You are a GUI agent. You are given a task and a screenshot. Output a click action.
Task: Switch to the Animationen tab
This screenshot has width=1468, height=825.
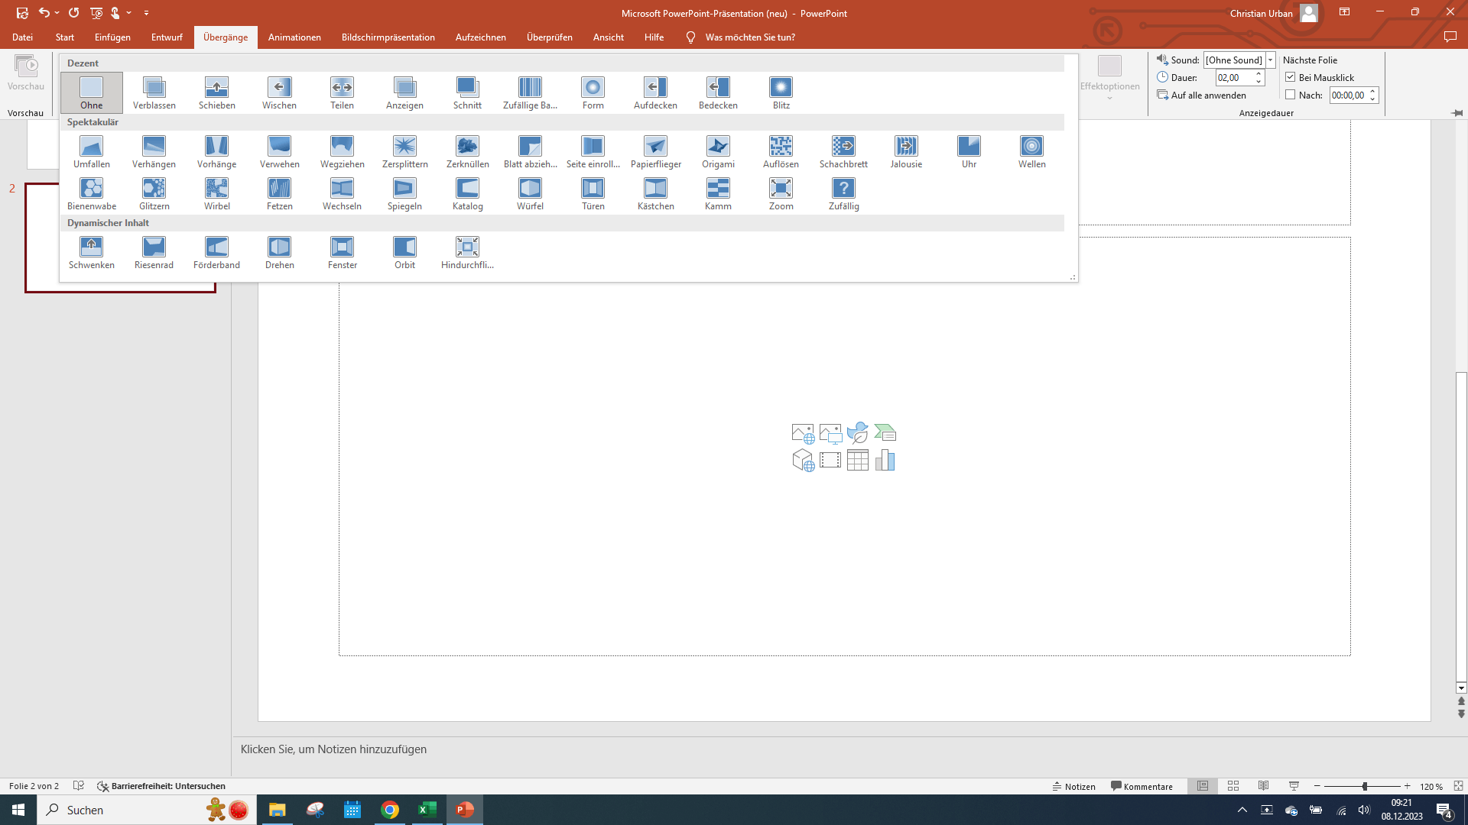coord(294,37)
